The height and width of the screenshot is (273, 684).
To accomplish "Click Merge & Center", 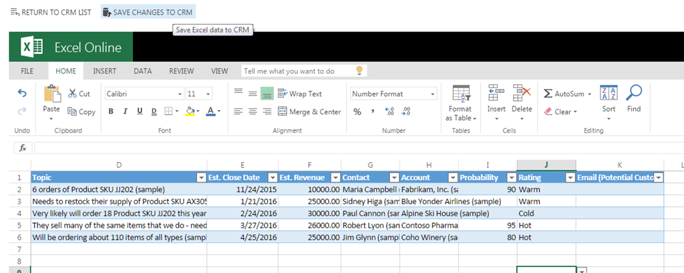I will pos(309,111).
